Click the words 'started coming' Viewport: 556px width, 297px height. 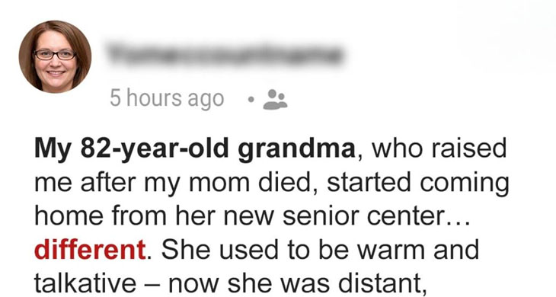pos(417,183)
